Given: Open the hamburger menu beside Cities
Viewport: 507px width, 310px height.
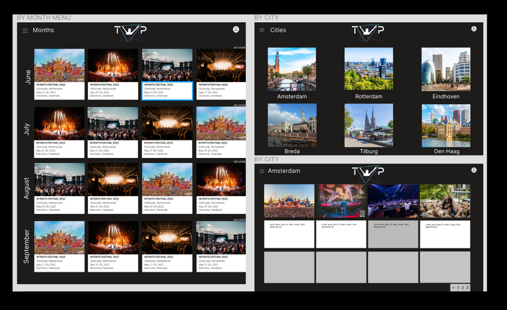Looking at the screenshot, I should (262, 30).
